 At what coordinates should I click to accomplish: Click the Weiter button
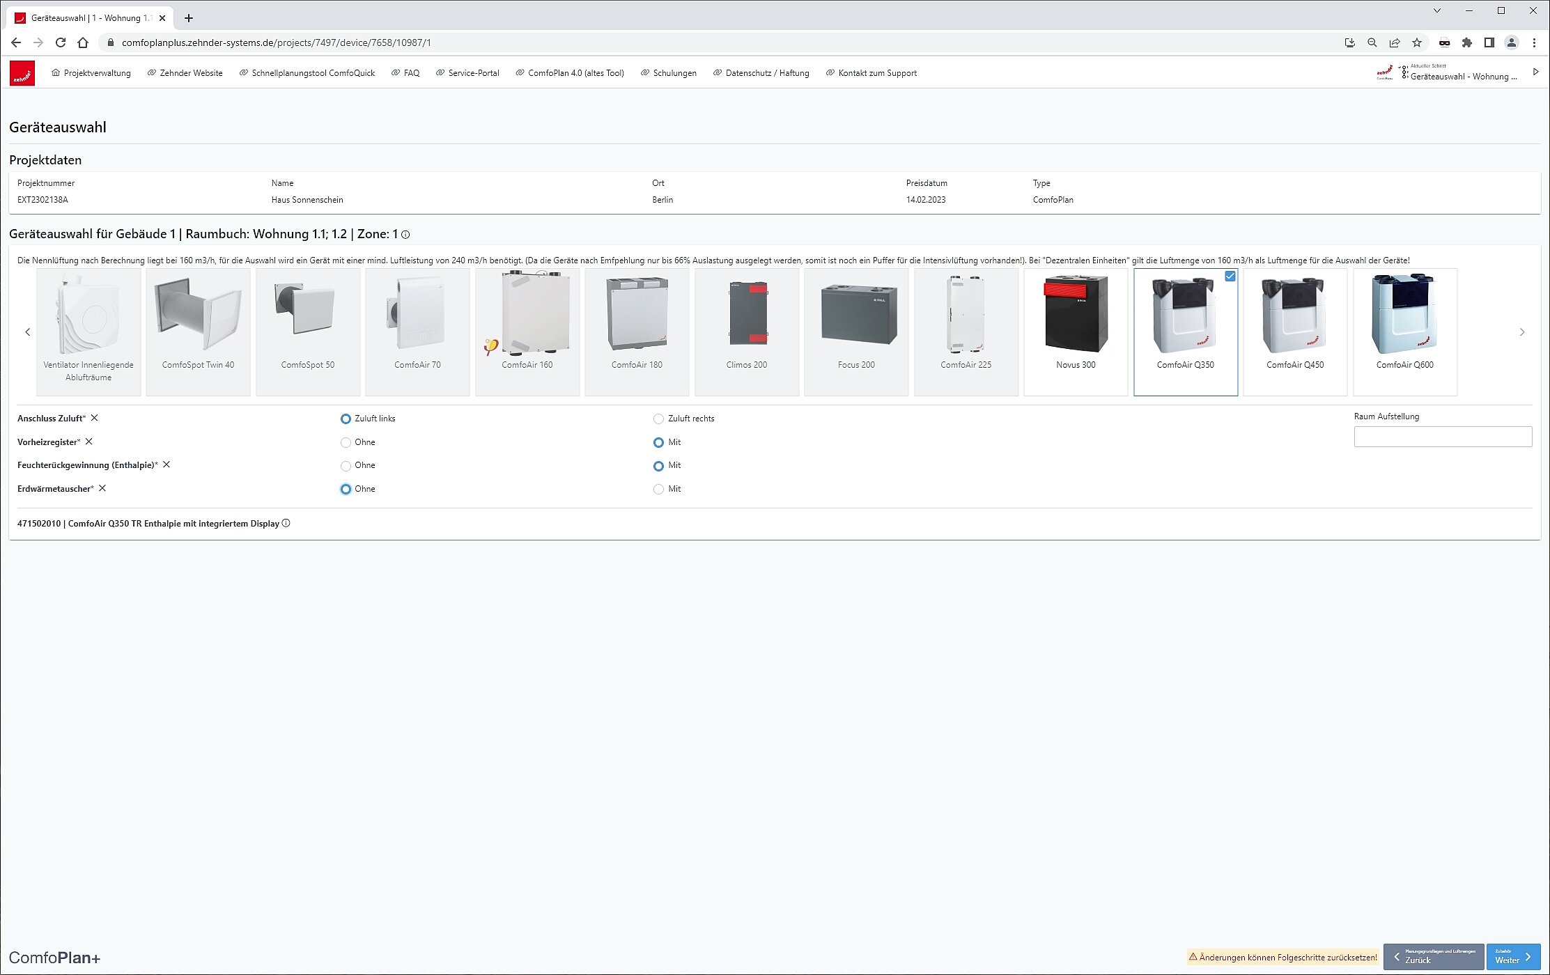(x=1513, y=957)
